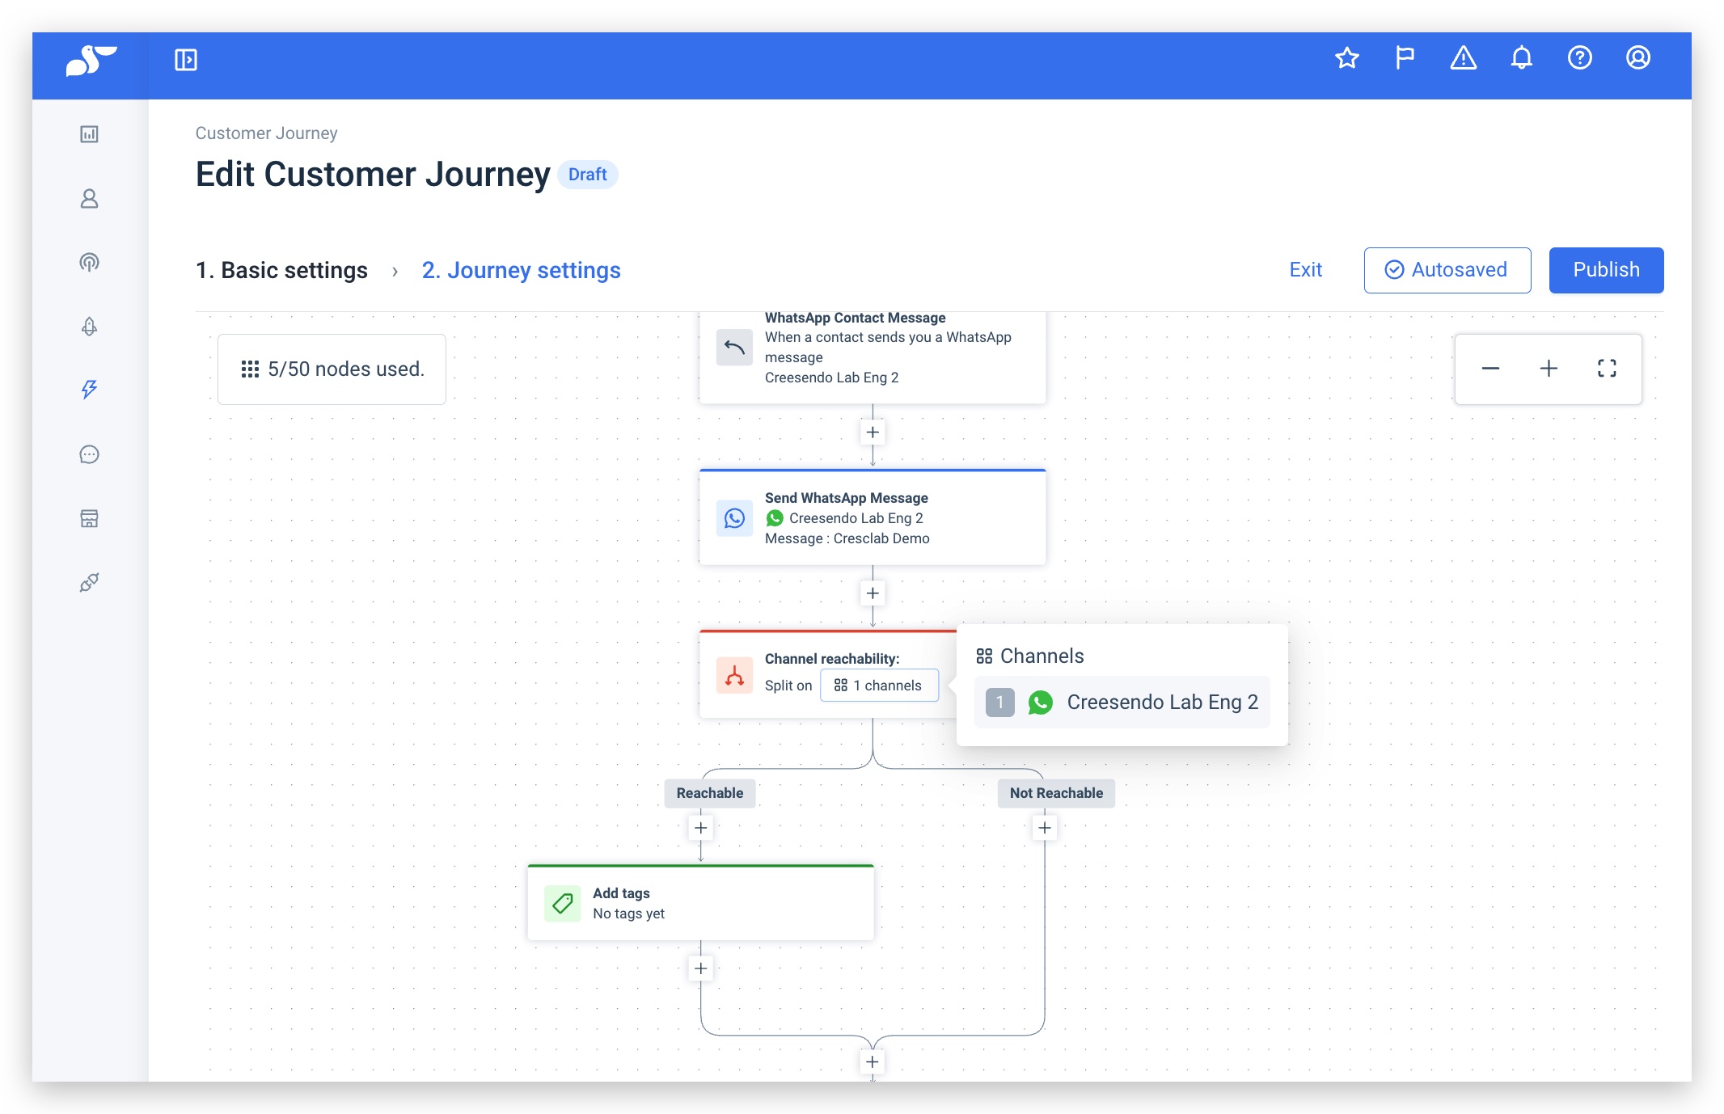Click the Edit Customer Journey title
Viewport: 1724px width, 1114px height.
pyautogui.click(x=373, y=175)
